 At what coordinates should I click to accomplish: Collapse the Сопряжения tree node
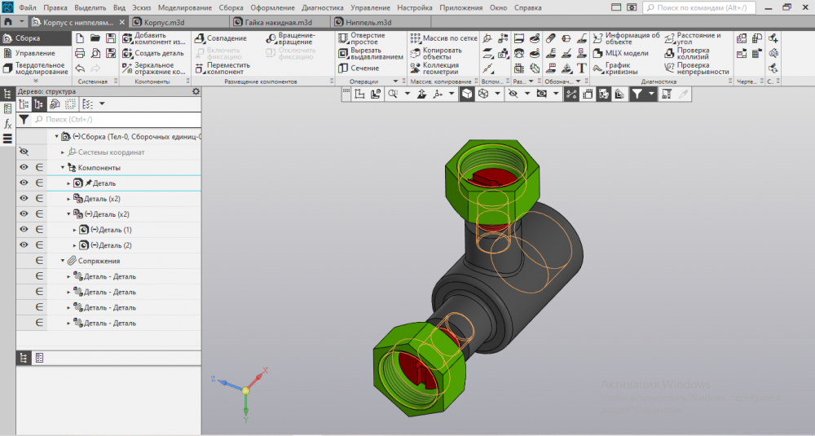click(x=63, y=261)
